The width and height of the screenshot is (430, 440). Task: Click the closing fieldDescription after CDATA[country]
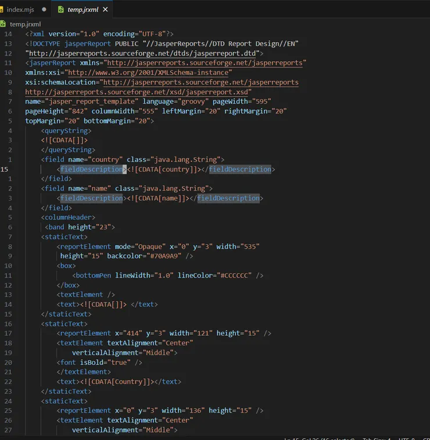[x=240, y=169]
